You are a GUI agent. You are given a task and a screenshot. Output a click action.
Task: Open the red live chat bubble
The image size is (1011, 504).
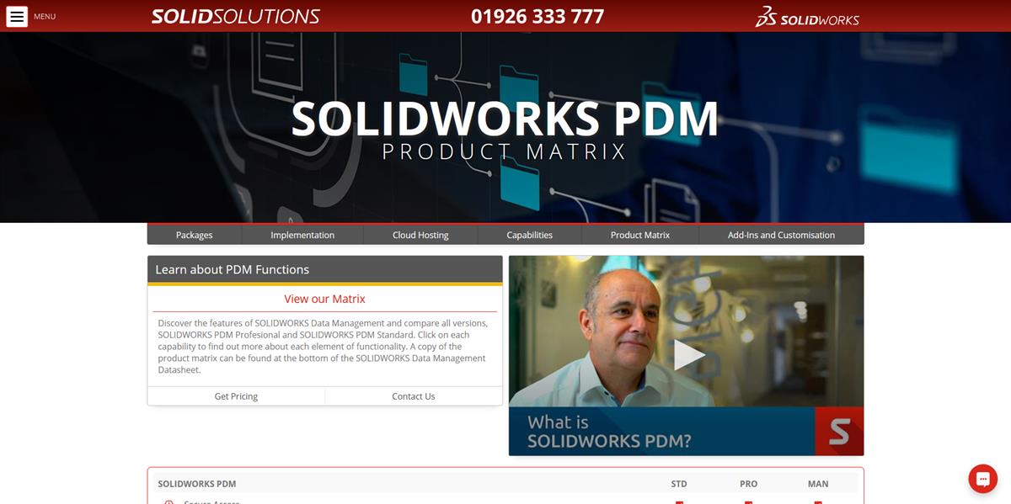pyautogui.click(x=982, y=479)
